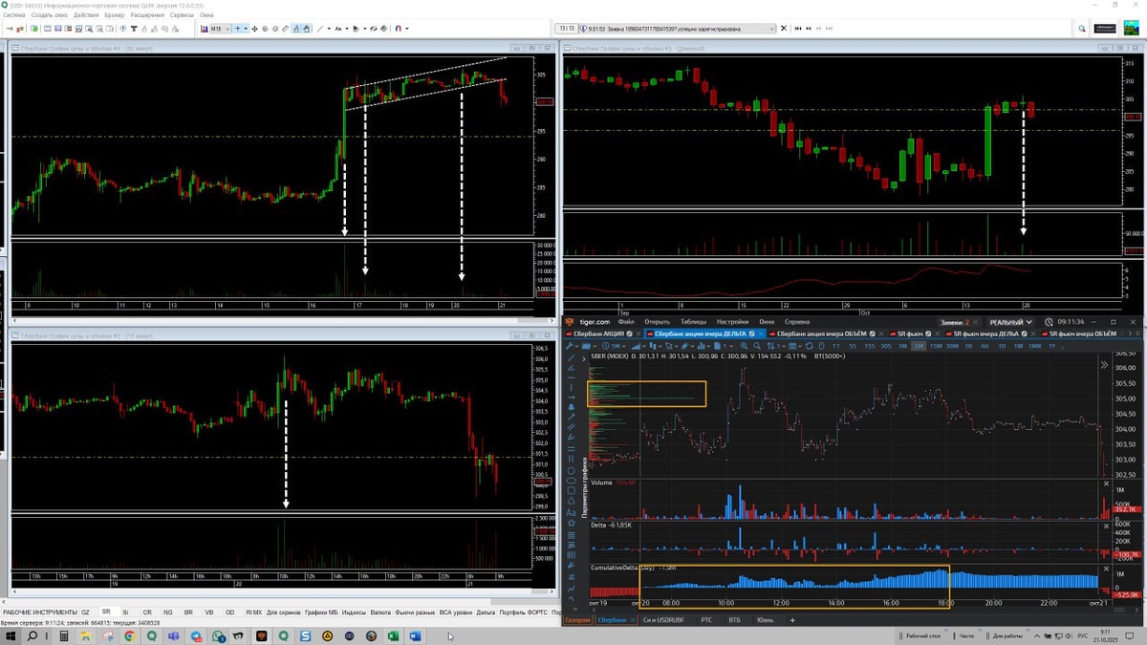Open Excel from the Windows taskbar
The image size is (1147, 645).
coord(394,635)
